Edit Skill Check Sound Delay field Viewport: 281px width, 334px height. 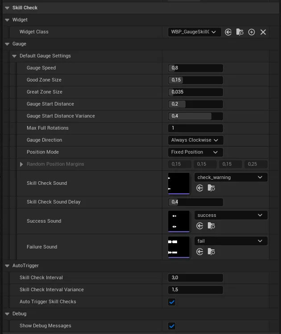(x=195, y=202)
